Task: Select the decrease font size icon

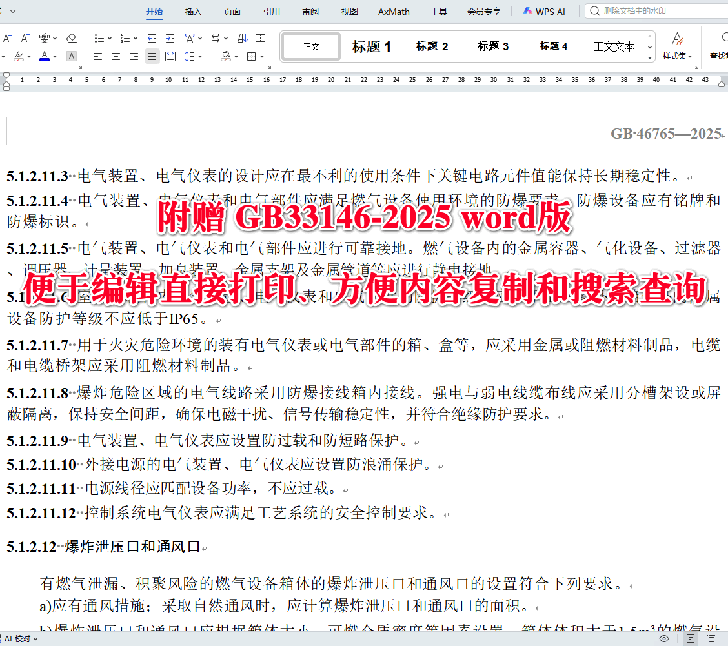Action: point(24,39)
